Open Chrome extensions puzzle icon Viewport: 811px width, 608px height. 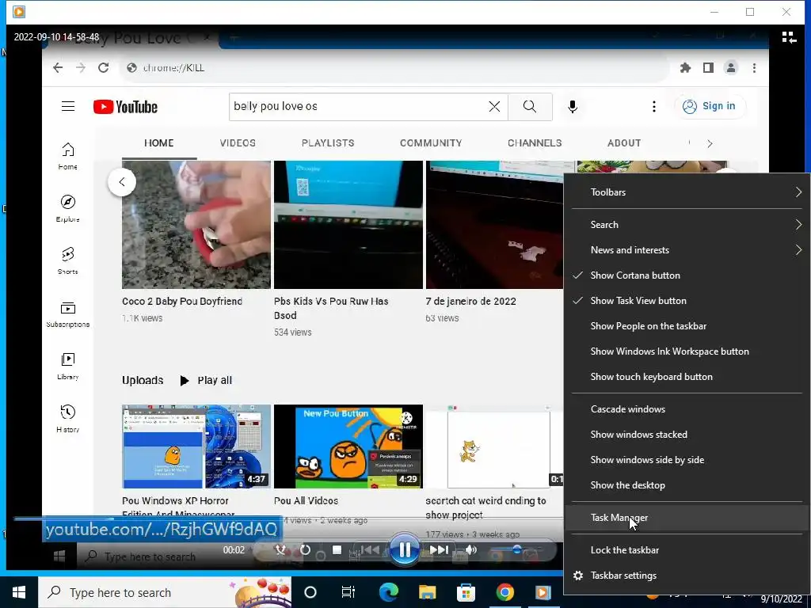(x=685, y=68)
